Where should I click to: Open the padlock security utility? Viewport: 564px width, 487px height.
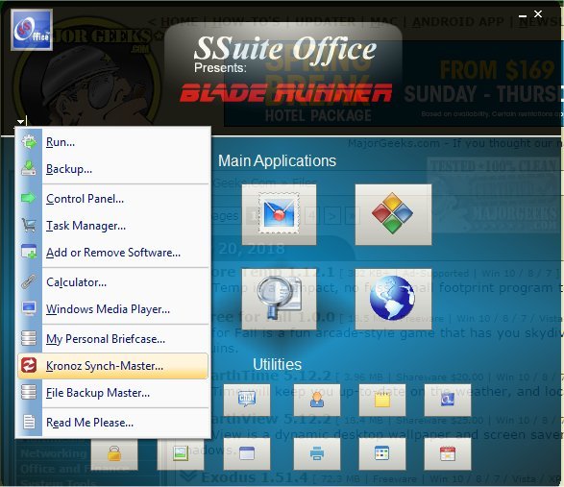[114, 454]
